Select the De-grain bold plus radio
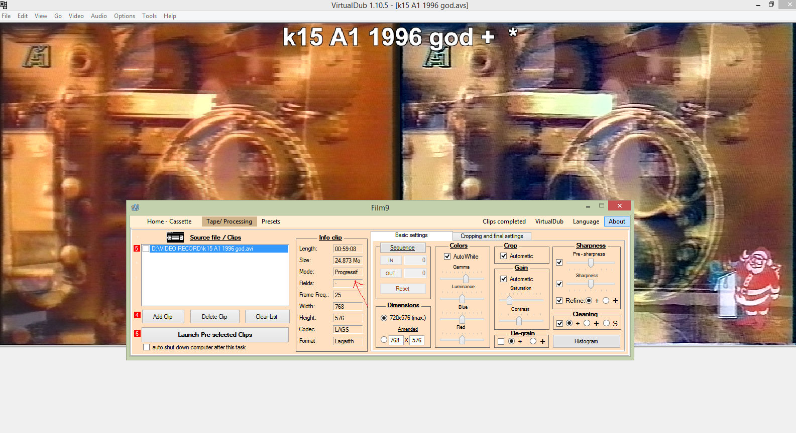Image resolution: width=796 pixels, height=433 pixels. pos(533,341)
